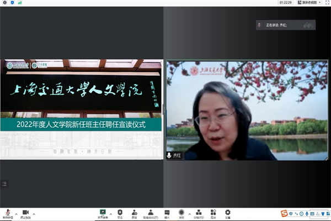The width and height of the screenshot is (331, 221).
Task: Open Sogou toolbox grid icon
Action: (x=328, y=214)
